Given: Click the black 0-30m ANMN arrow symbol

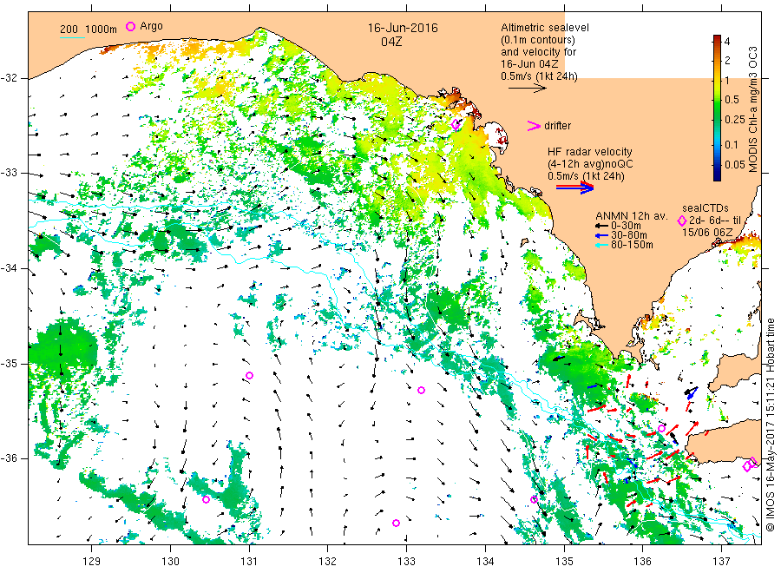Looking at the screenshot, I should pos(601,226).
